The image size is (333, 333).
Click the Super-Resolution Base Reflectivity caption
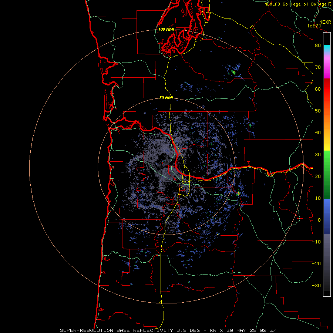coord(168,330)
